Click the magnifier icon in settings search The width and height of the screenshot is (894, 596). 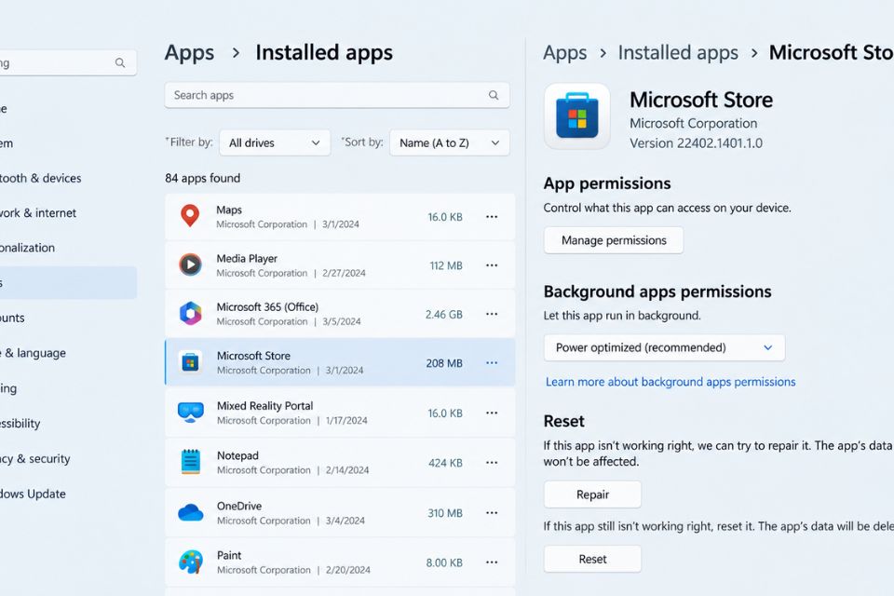(x=120, y=62)
